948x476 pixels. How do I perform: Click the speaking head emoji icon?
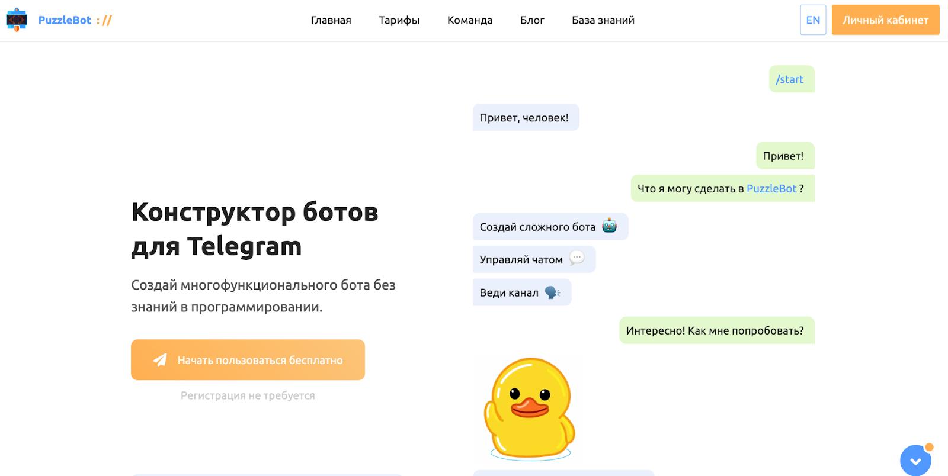552,292
